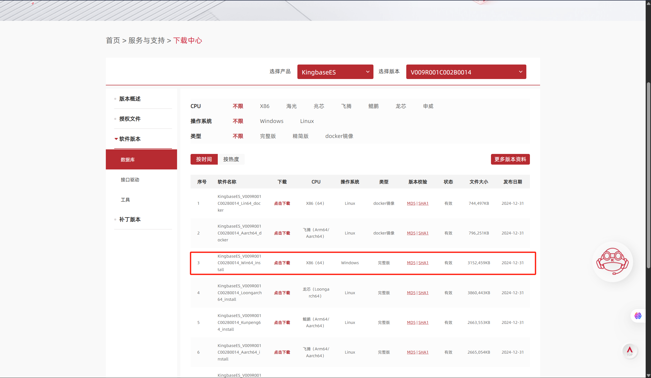Viewport: 651px width, 378px height.
Task: Open MD5 link for Lin64_docker row
Action: click(411, 203)
